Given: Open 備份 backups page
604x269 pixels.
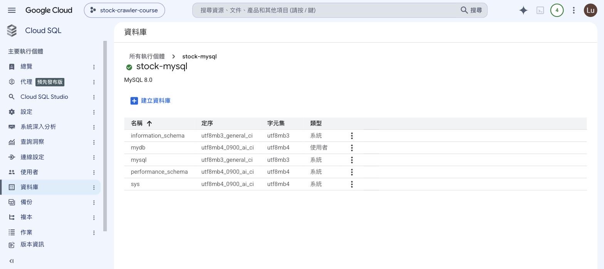Looking at the screenshot, I should point(26,202).
